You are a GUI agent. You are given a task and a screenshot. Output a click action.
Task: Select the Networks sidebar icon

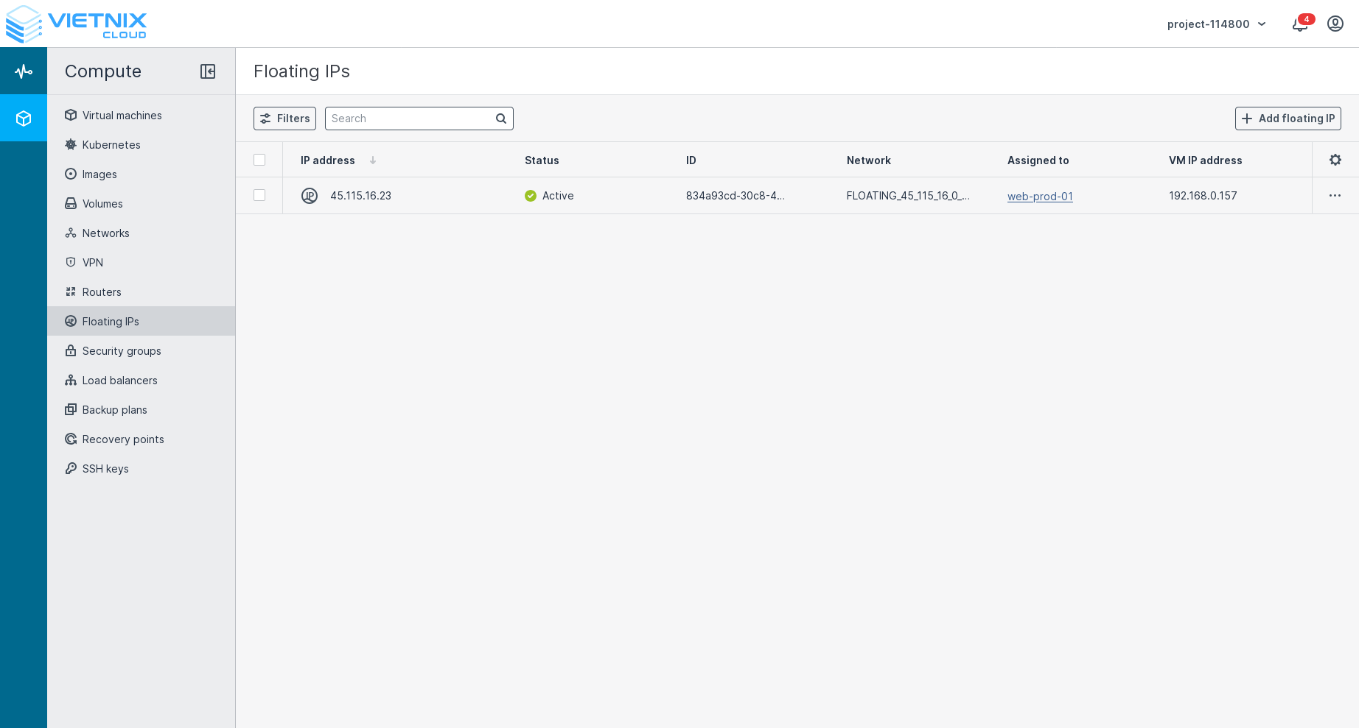70,233
